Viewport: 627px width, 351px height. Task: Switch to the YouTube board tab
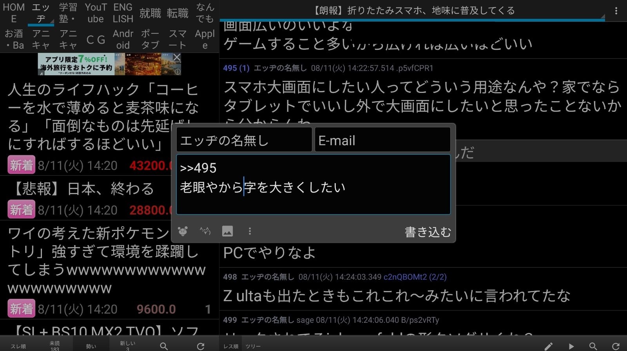[x=96, y=13]
